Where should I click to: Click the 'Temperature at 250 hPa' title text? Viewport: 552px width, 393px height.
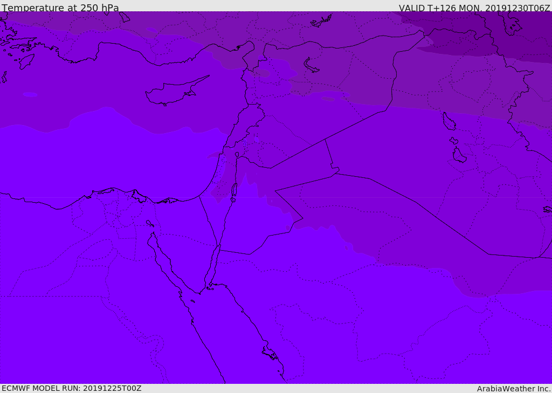[60, 7]
